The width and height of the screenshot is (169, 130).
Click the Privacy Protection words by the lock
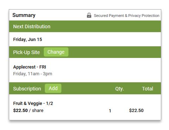point(144,16)
